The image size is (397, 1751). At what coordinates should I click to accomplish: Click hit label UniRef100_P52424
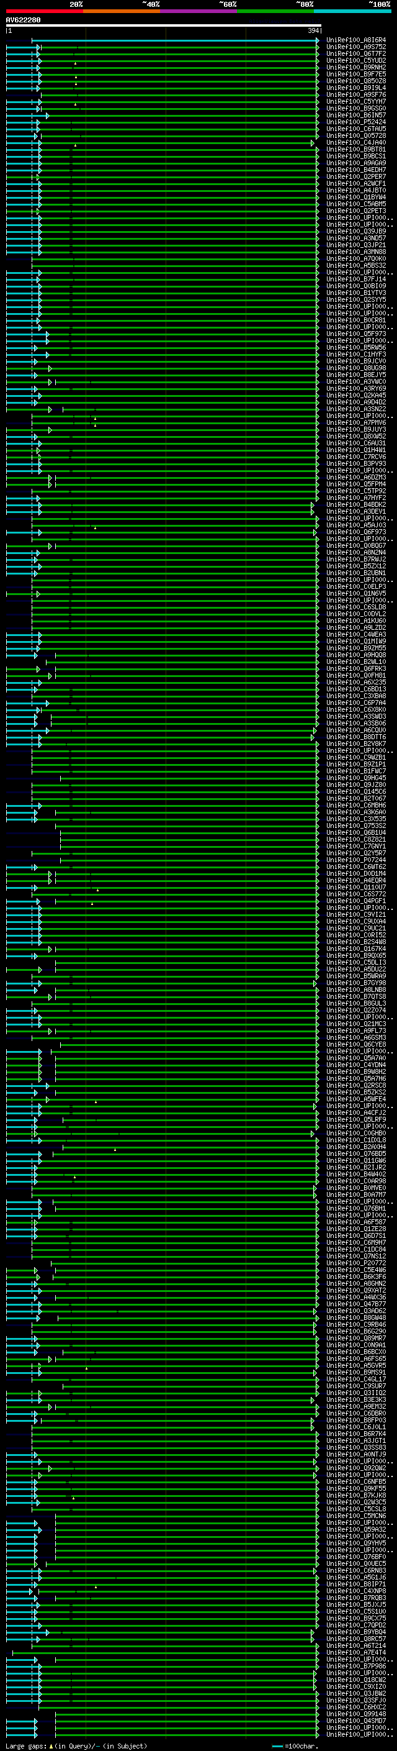[356, 122]
